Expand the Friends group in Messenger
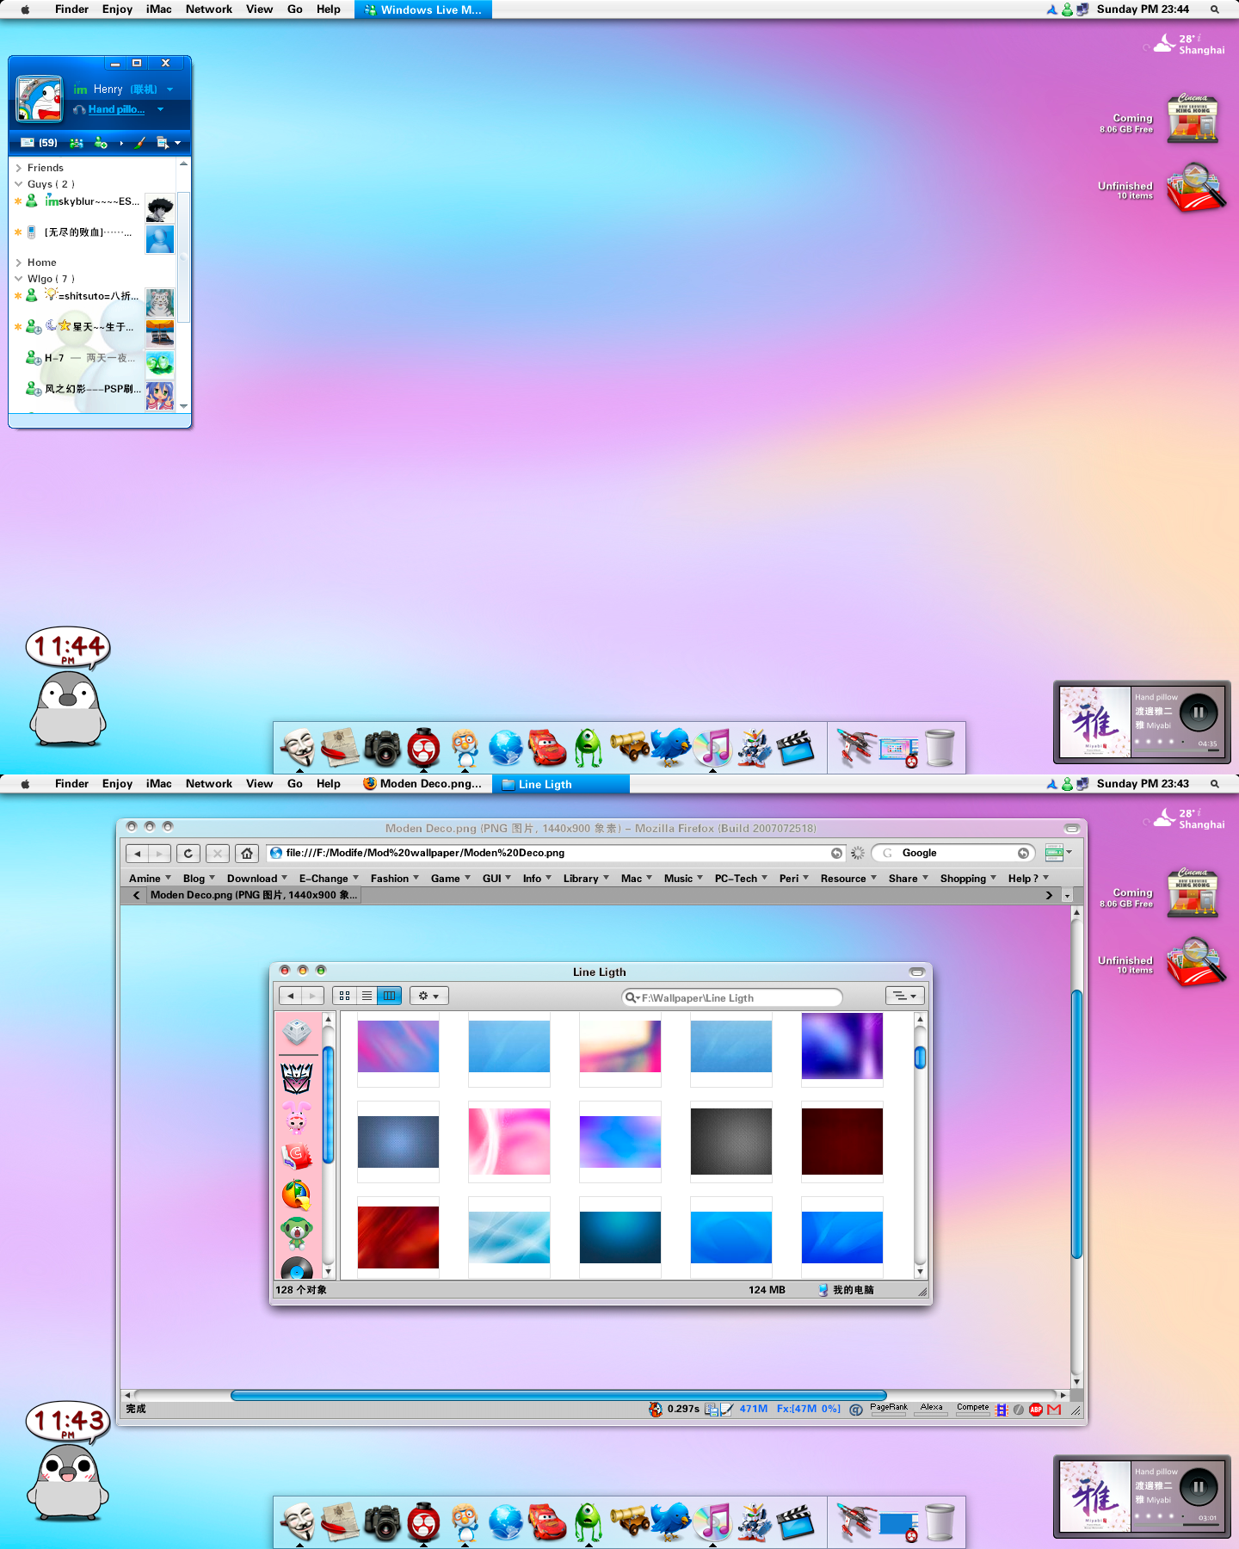This screenshot has height=1549, width=1239. tap(18, 168)
